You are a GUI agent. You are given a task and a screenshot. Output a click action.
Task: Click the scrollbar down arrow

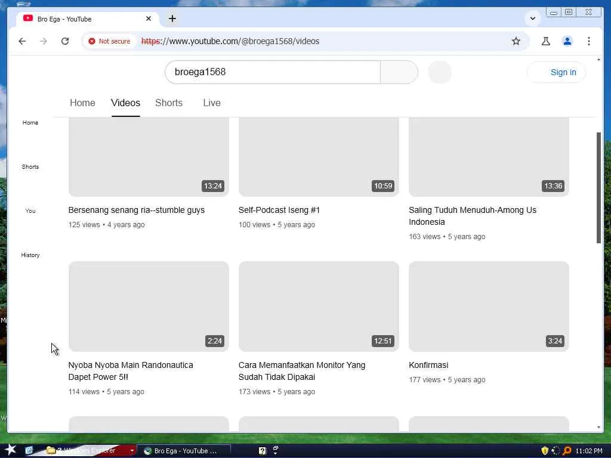[598, 427]
